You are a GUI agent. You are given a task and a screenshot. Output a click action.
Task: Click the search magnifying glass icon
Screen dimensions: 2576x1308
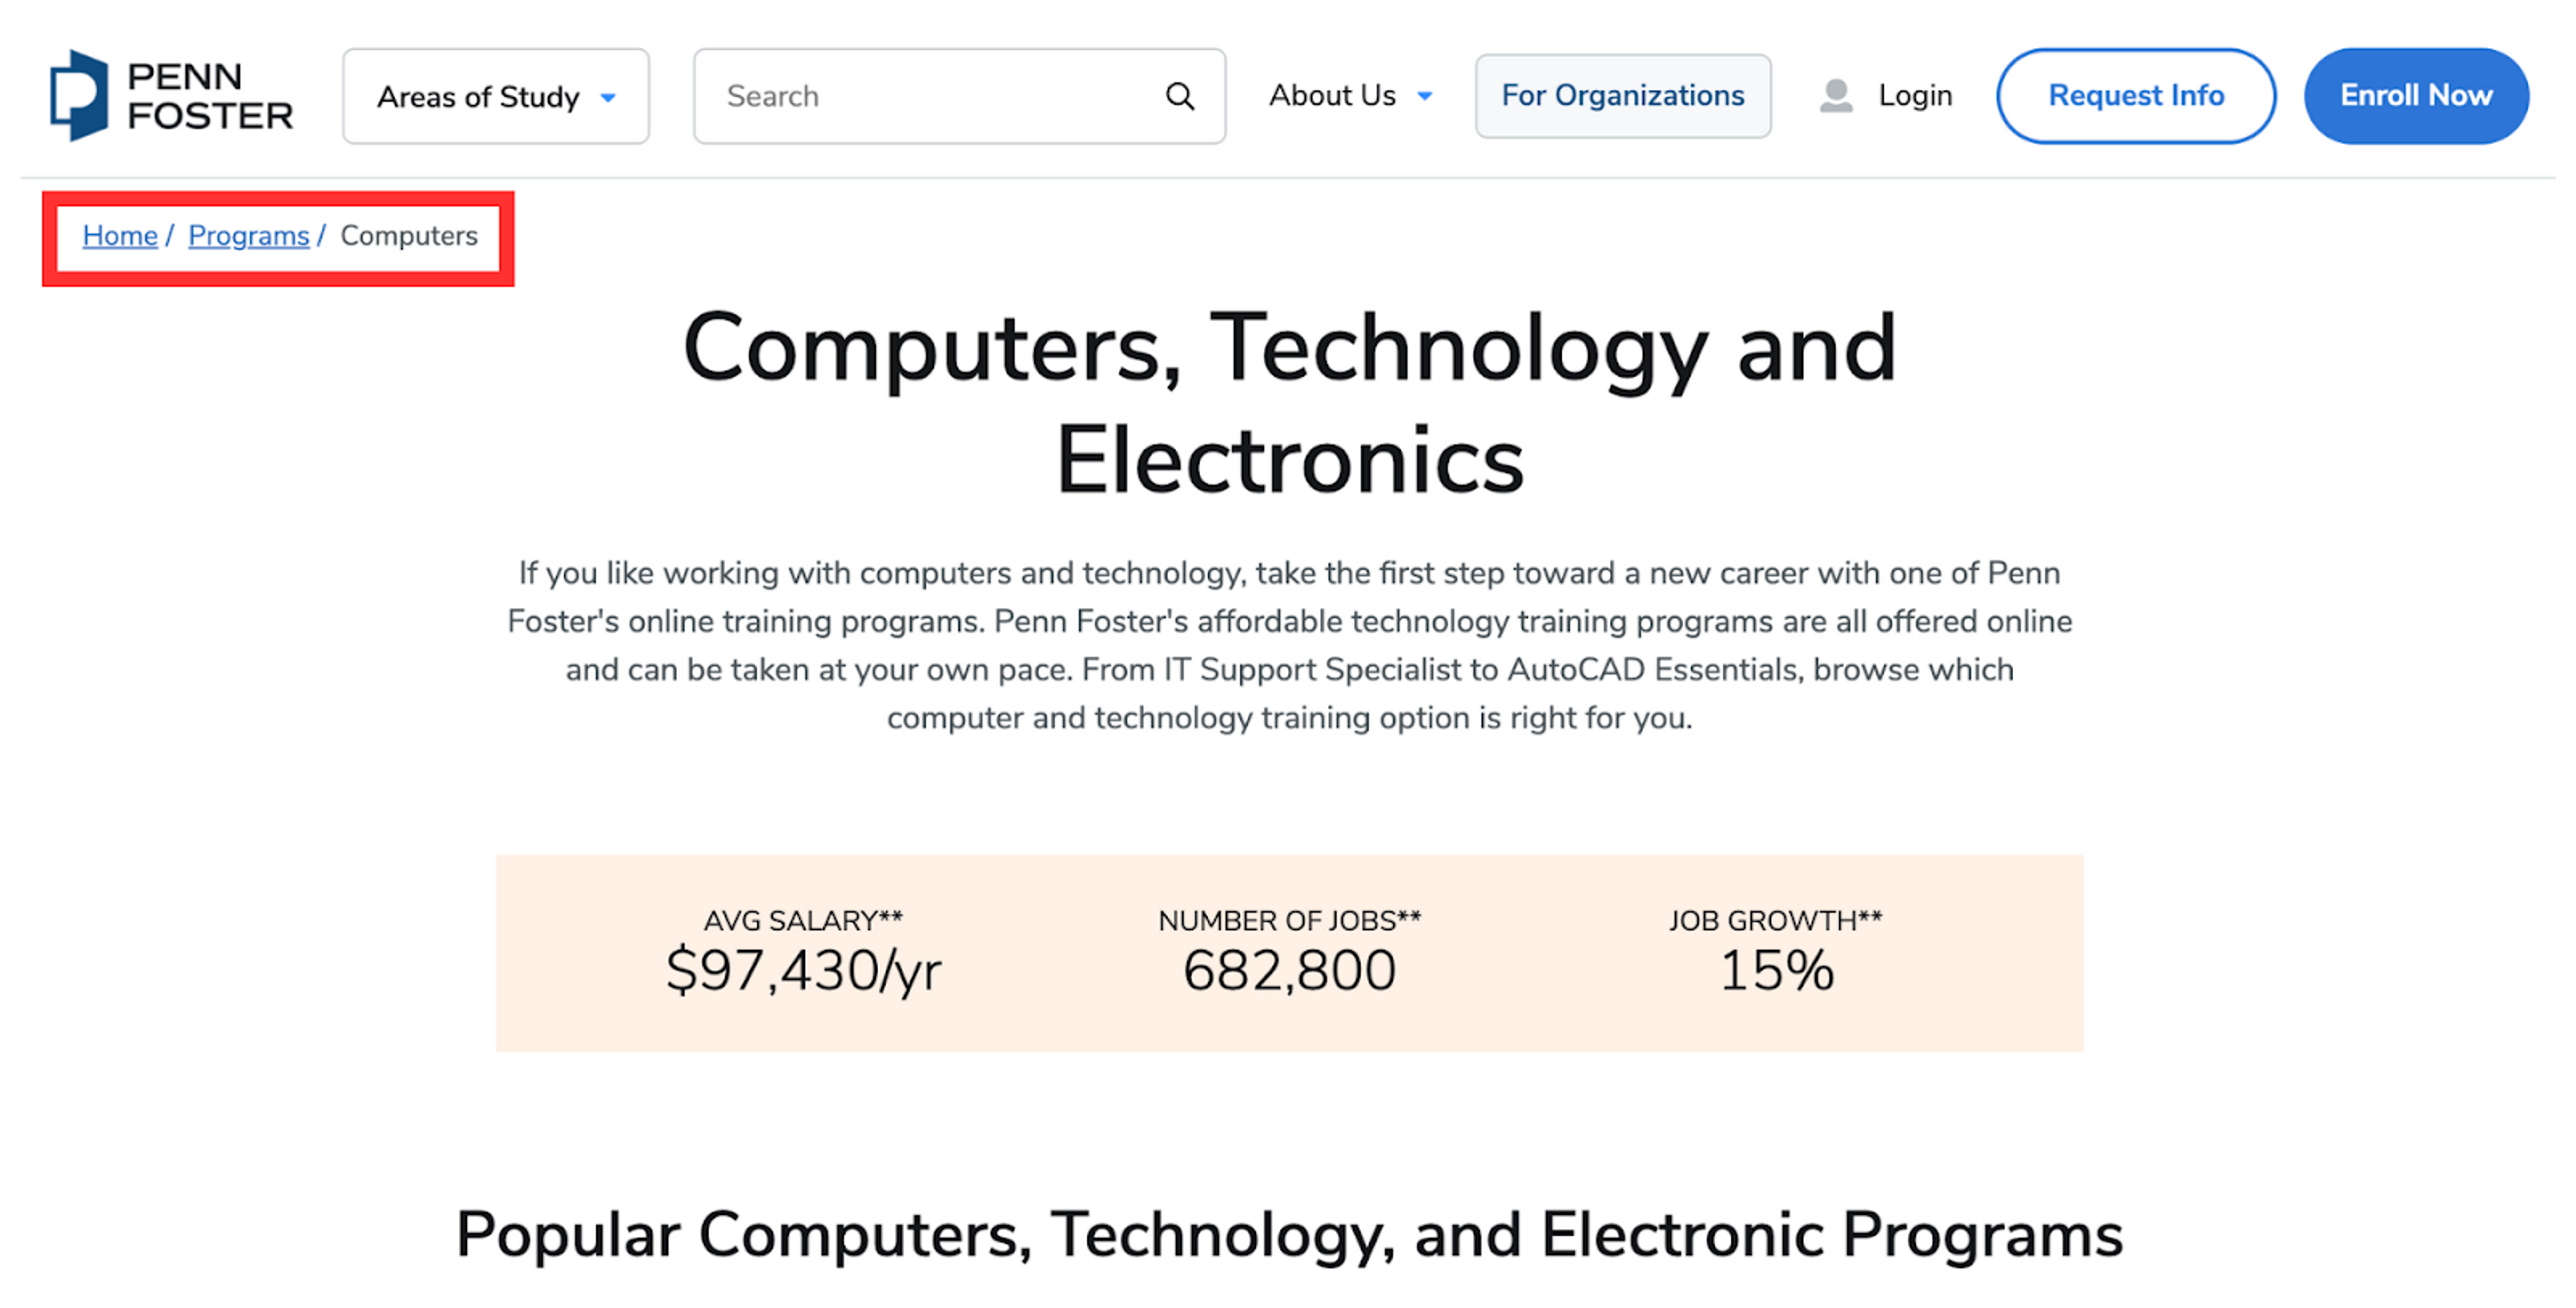1180,96
